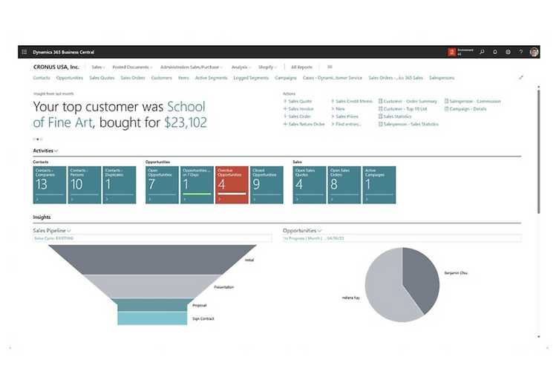Open Contacts - Persons tile
The width and height of the screenshot is (556, 374).
85,185
